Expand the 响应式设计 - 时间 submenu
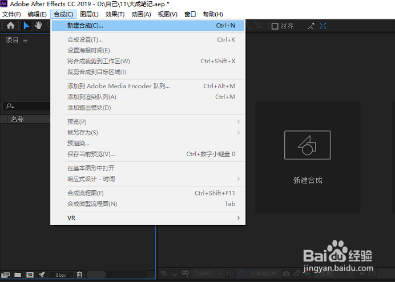Screen dimensions: 395x282 coord(148,179)
